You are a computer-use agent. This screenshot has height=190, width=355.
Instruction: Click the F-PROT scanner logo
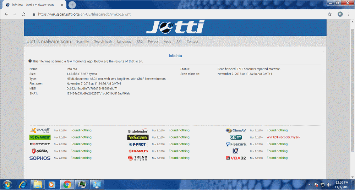[x=138, y=144]
